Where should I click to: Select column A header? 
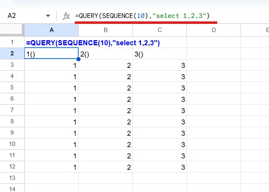tap(51, 30)
